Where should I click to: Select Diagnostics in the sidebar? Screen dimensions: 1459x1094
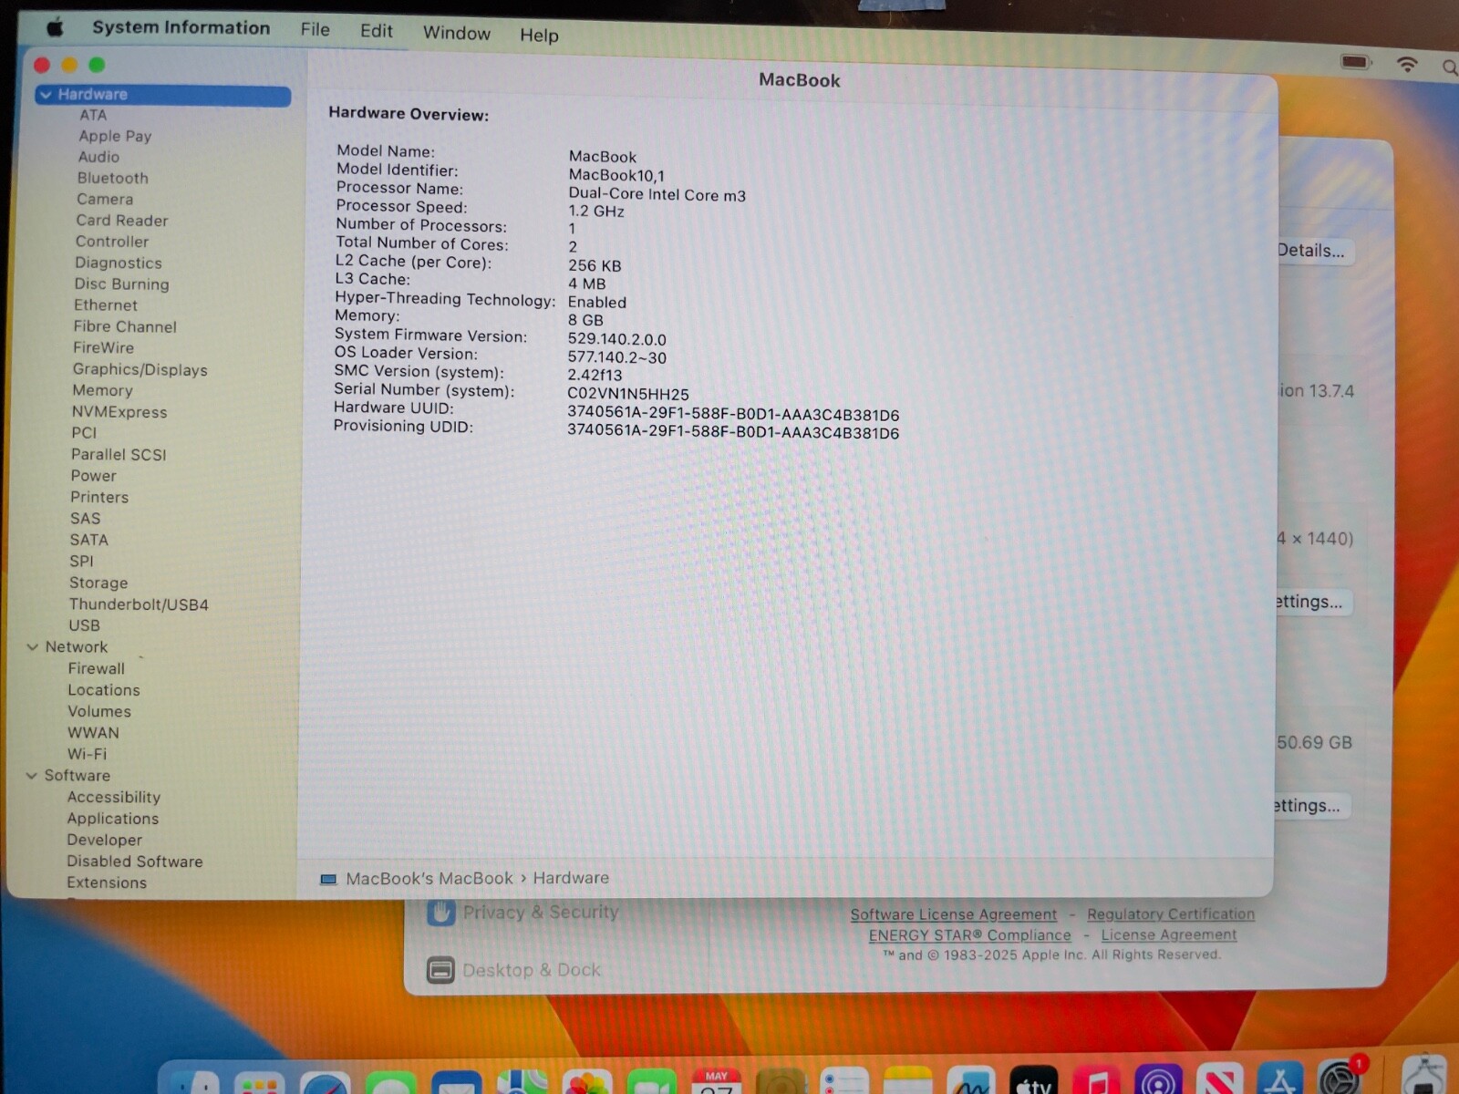(119, 263)
